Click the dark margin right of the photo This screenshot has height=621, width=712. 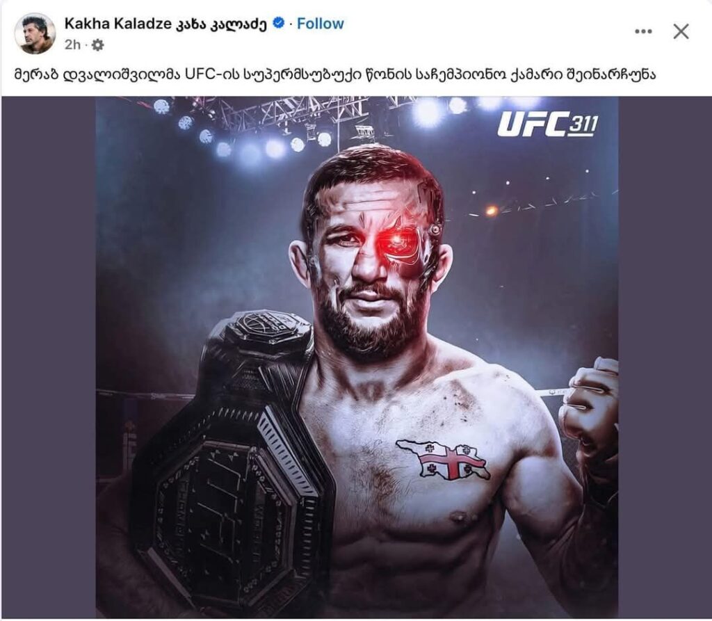pyautogui.click(x=664, y=357)
